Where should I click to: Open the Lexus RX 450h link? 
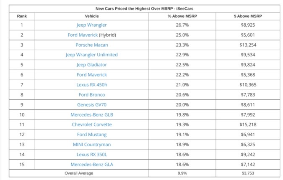pos(92,85)
